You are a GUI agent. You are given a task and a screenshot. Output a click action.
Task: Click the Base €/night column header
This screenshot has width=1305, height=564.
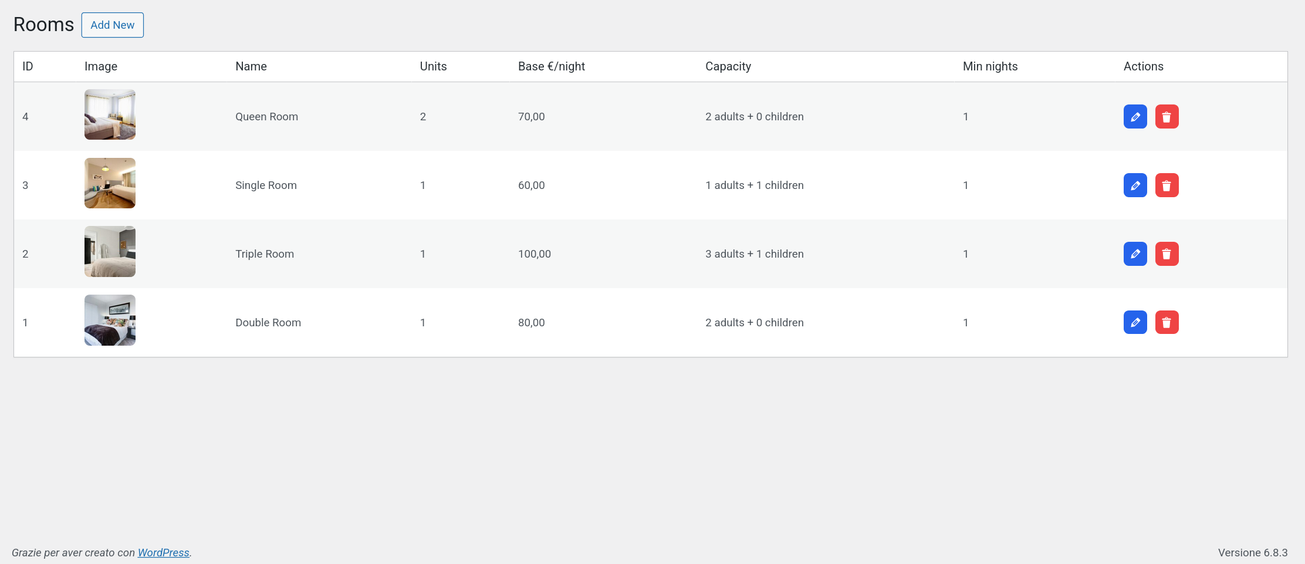tap(552, 66)
